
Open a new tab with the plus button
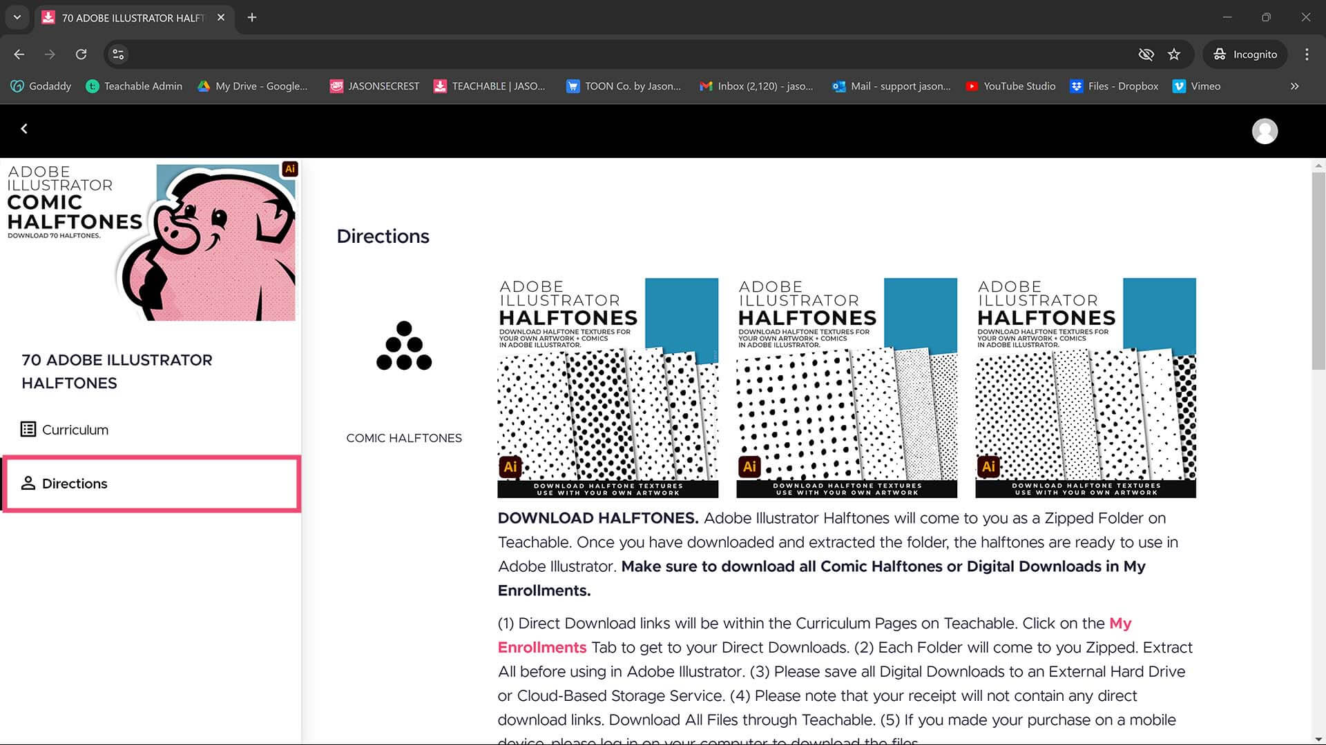pos(252,17)
